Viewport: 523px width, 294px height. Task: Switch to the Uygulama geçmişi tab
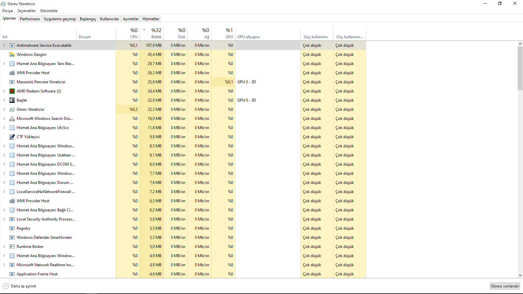pyautogui.click(x=60, y=19)
